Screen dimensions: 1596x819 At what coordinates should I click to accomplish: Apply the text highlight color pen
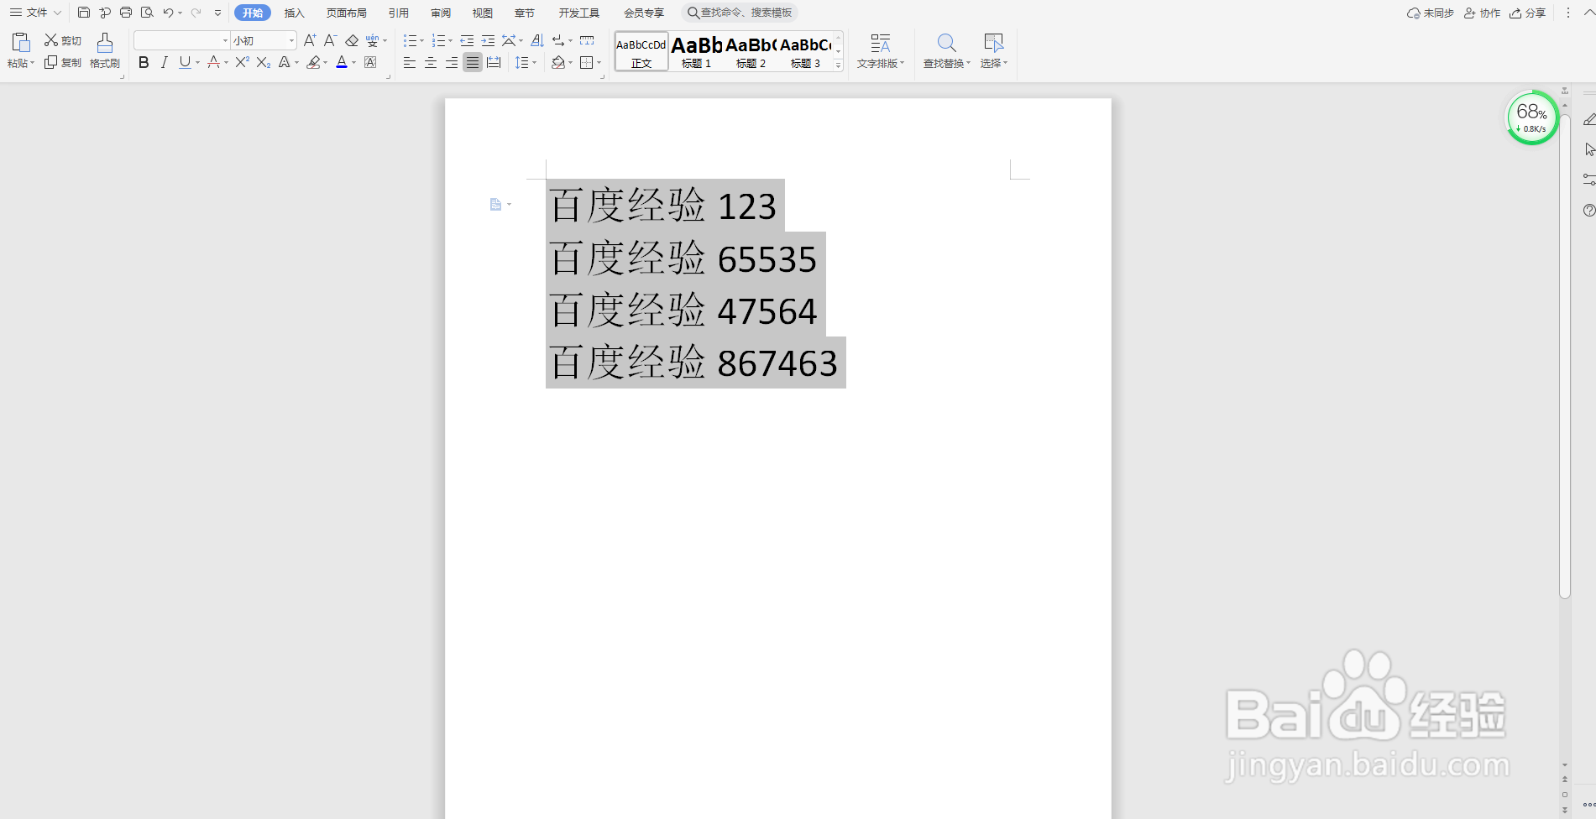(314, 62)
